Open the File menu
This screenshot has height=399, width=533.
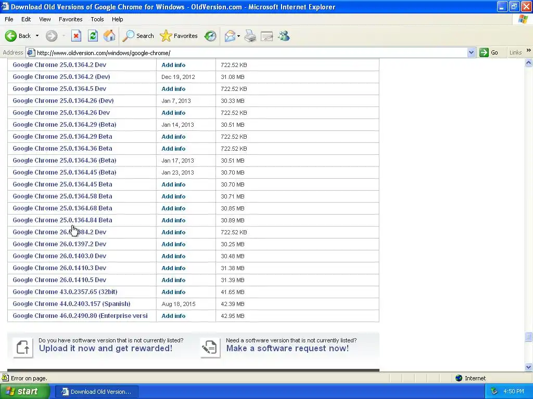[9, 19]
